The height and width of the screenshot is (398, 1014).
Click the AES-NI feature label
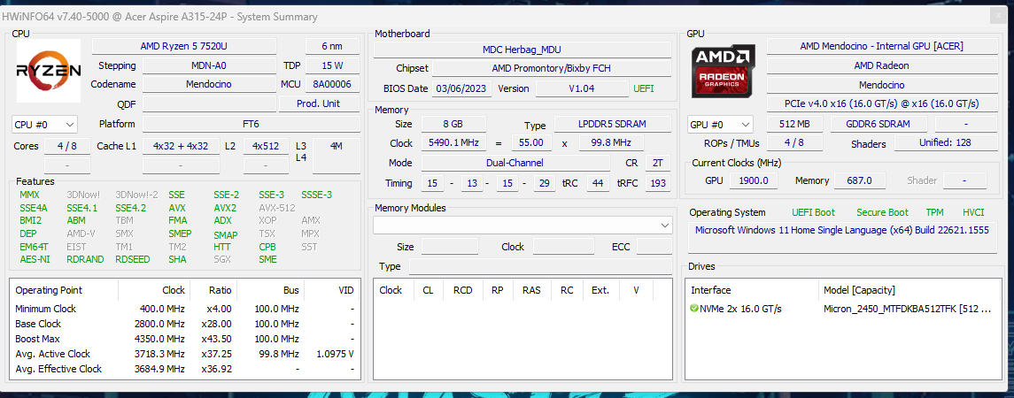[34, 259]
